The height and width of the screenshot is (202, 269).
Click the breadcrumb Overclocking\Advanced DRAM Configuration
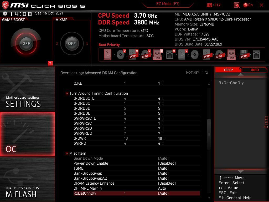click(x=99, y=73)
